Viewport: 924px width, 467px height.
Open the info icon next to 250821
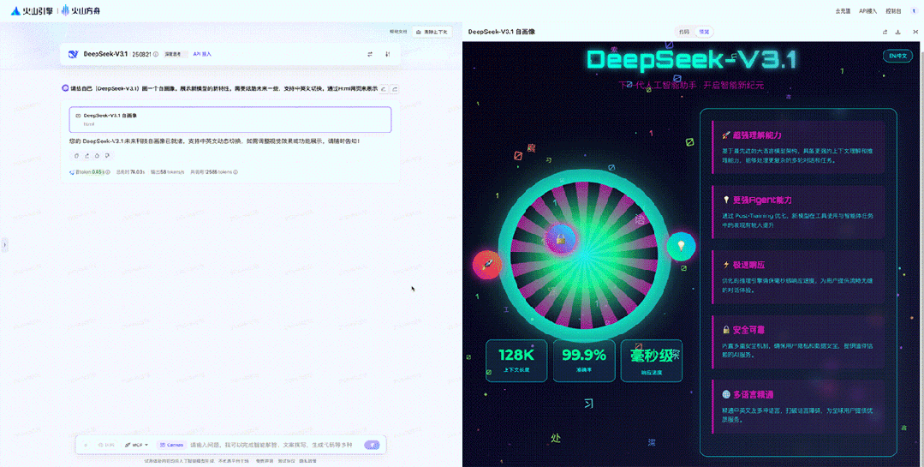pos(156,54)
